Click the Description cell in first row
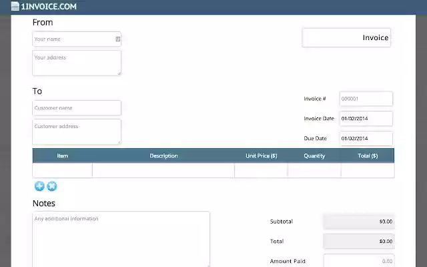This screenshot has width=427, height=267. pos(163,171)
